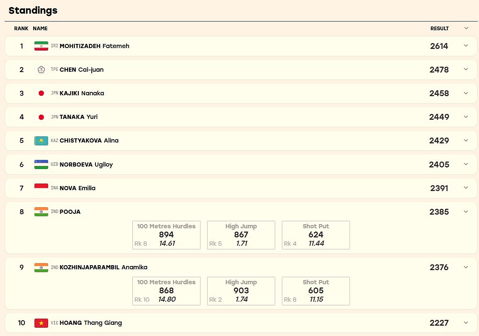This screenshot has width=479, height=336.
Task: Expand KAJIKI Nanaka row chevron
Action: [x=466, y=93]
